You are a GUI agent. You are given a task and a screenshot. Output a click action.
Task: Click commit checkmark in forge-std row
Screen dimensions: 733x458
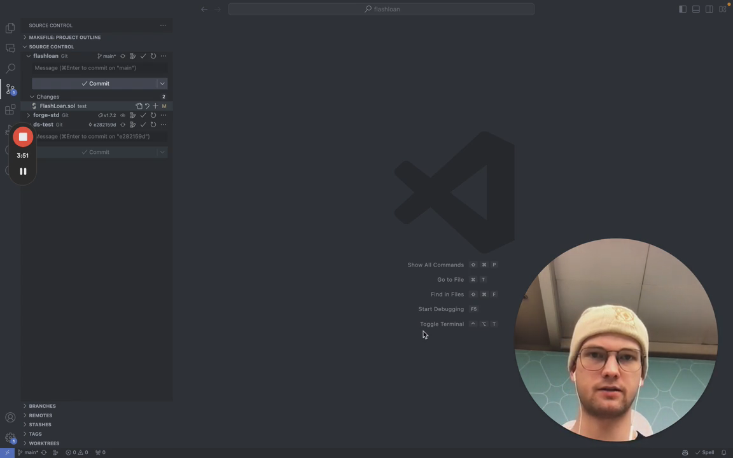[143, 115]
